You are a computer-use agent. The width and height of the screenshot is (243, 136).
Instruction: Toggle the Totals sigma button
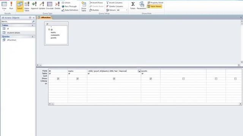(133, 6)
